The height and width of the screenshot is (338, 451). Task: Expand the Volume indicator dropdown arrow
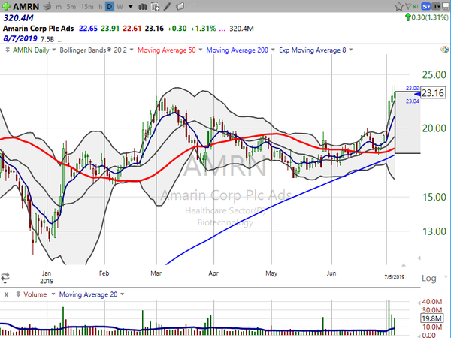[53, 294]
